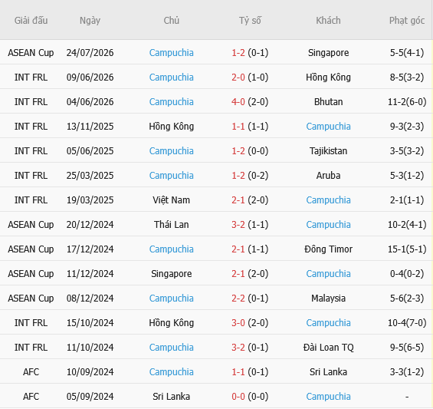The width and height of the screenshot is (433, 409).
Task: Click the 1-2 score against Singapore
Action: click(238, 52)
